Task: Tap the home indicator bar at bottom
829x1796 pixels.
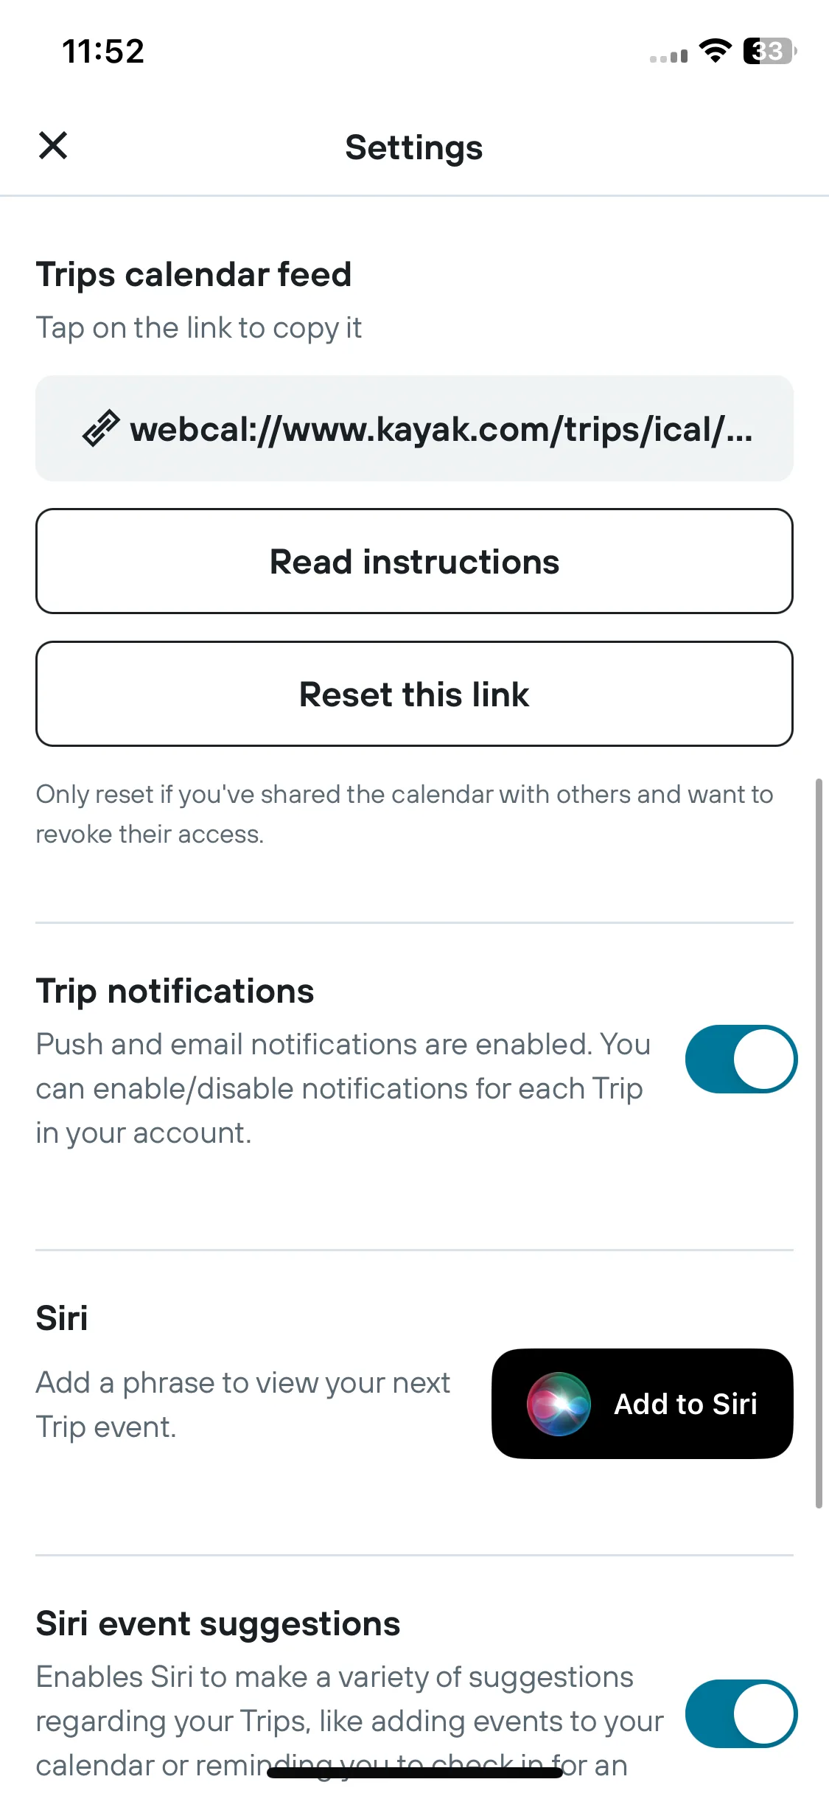Action: (415, 1772)
